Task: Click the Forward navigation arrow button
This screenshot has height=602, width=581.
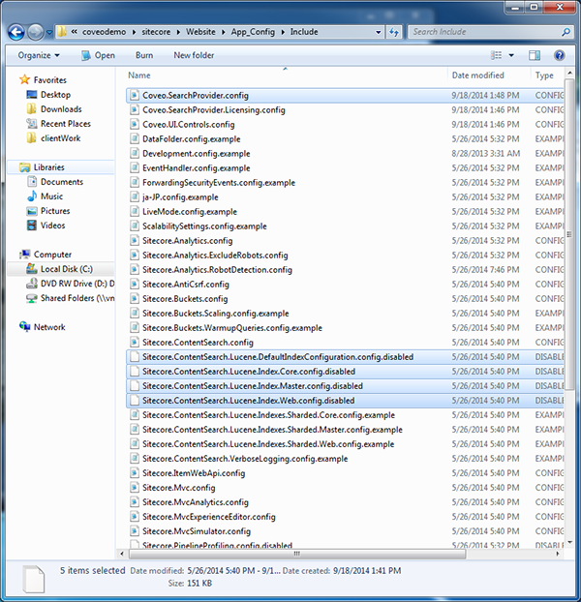Action: pos(36,32)
